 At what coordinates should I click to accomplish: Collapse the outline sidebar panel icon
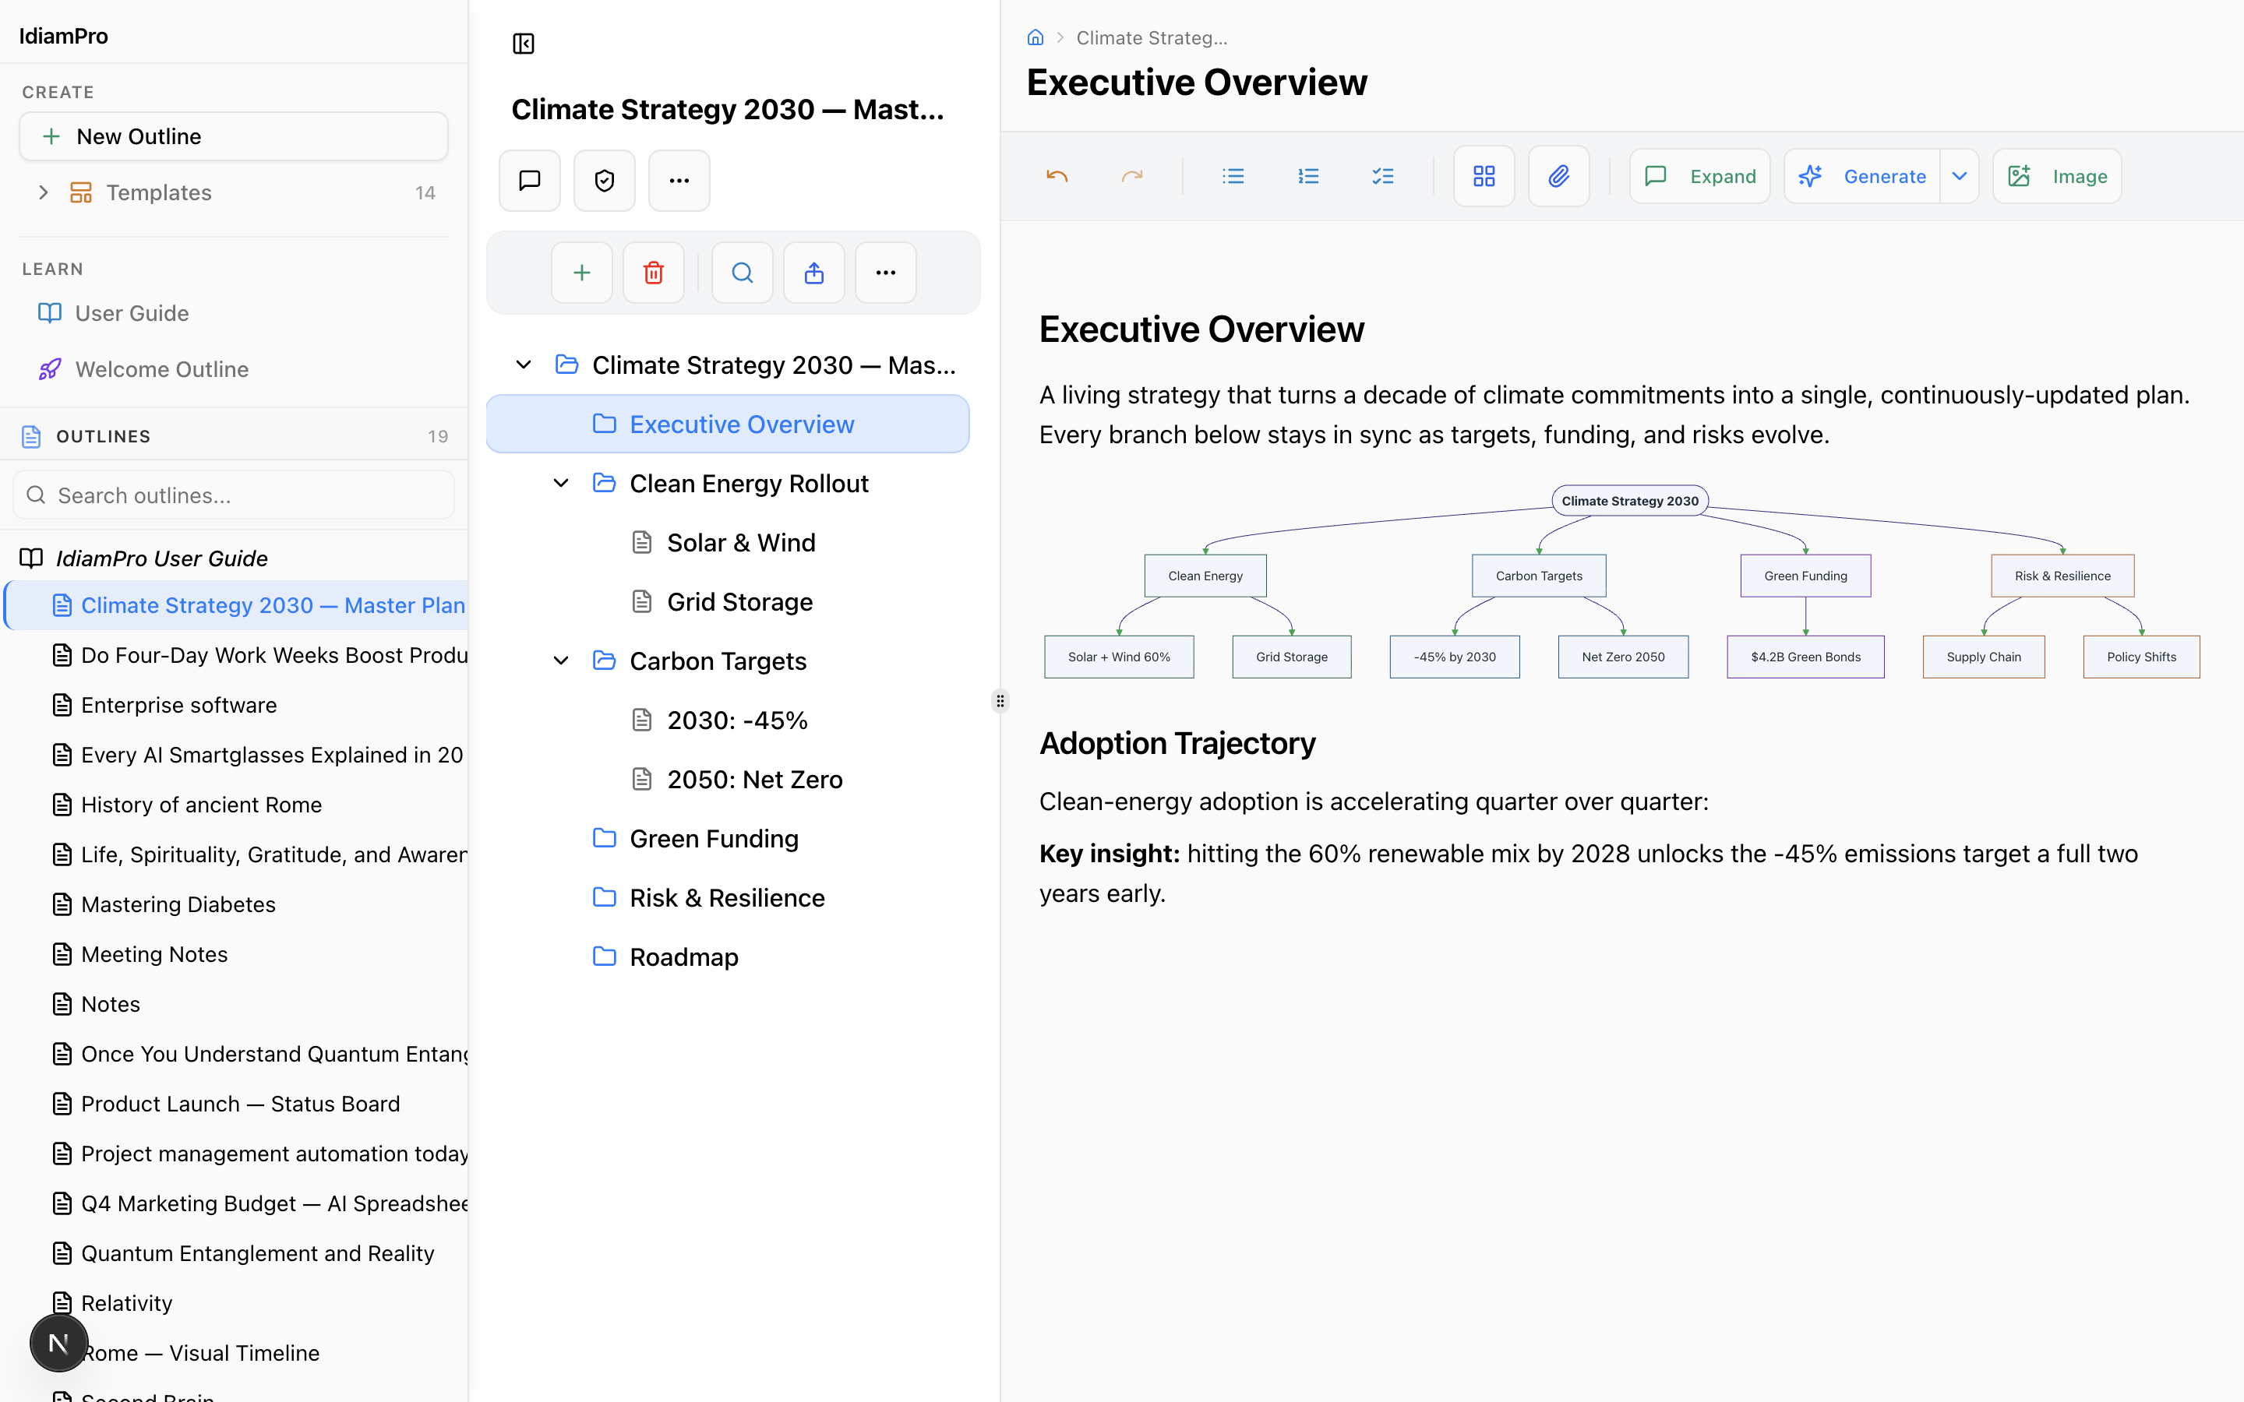coord(523,44)
